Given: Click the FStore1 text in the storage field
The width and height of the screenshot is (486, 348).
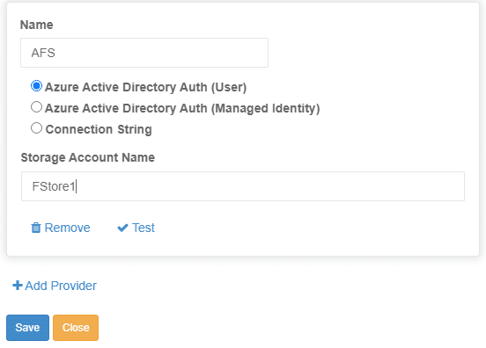Looking at the screenshot, I should [x=54, y=186].
